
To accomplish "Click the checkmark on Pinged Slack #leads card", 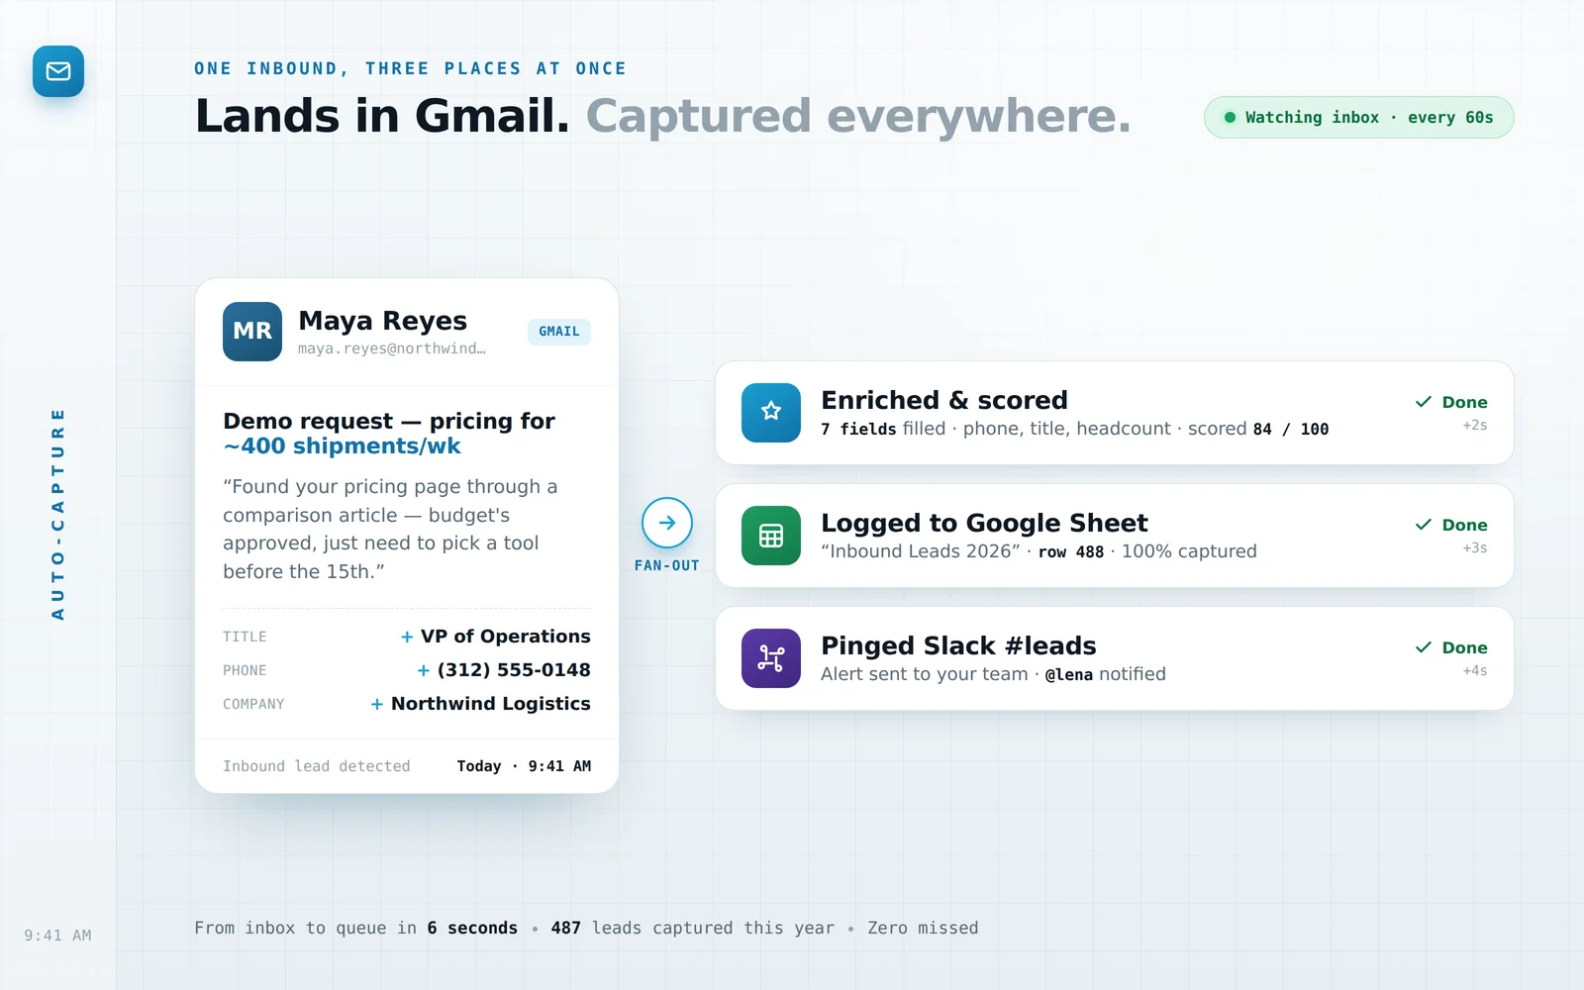I will (x=1424, y=647).
